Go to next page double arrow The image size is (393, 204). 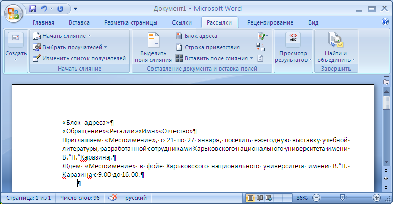[x=386, y=187]
